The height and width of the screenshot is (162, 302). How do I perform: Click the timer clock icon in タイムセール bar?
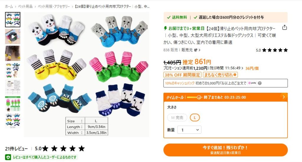pyautogui.click(x=199, y=97)
